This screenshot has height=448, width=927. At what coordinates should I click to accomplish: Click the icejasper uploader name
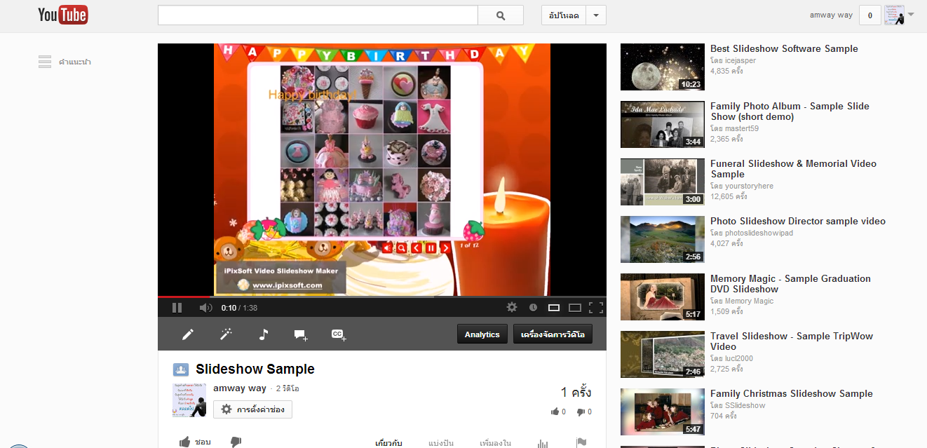pos(740,61)
